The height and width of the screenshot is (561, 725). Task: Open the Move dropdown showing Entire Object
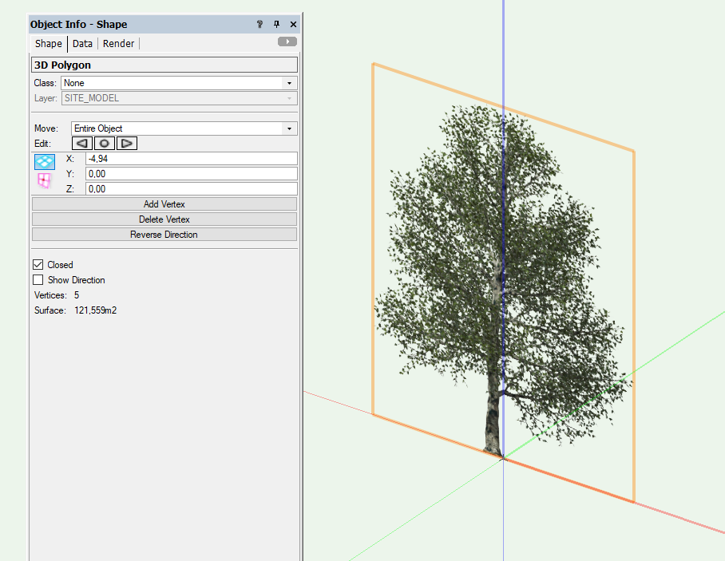pos(291,128)
